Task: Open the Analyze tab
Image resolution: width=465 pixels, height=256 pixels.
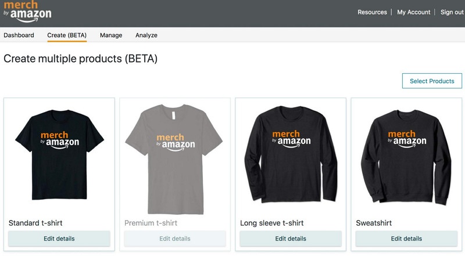Action: [146, 35]
